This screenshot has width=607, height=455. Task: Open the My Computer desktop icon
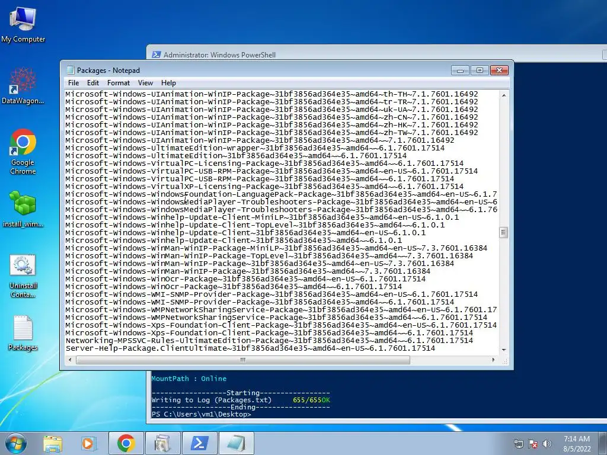click(x=23, y=24)
